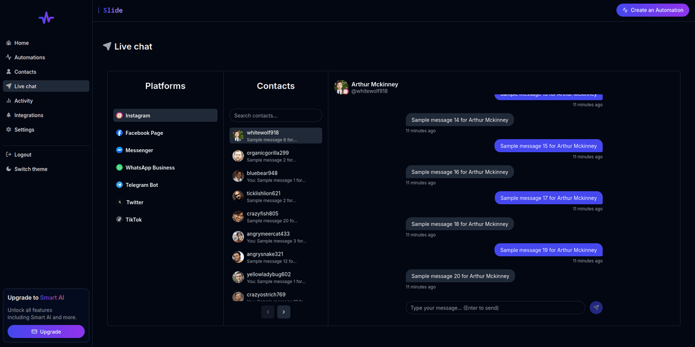Go to next contacts page chevron

click(x=284, y=312)
